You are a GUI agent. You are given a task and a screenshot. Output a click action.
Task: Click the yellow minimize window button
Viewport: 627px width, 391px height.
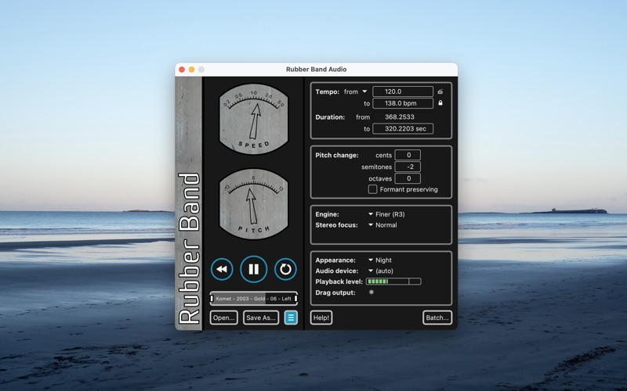point(191,70)
